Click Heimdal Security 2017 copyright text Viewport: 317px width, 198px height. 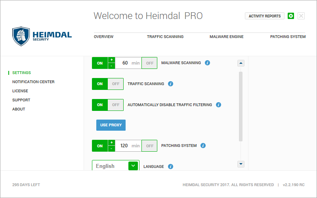click(x=228, y=185)
